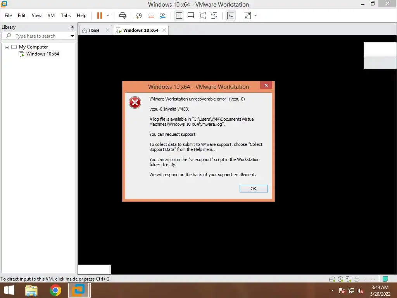Click the 'vcpu-0:Invalid VMCB.' error text
The height and width of the screenshot is (298, 397).
coord(169,109)
